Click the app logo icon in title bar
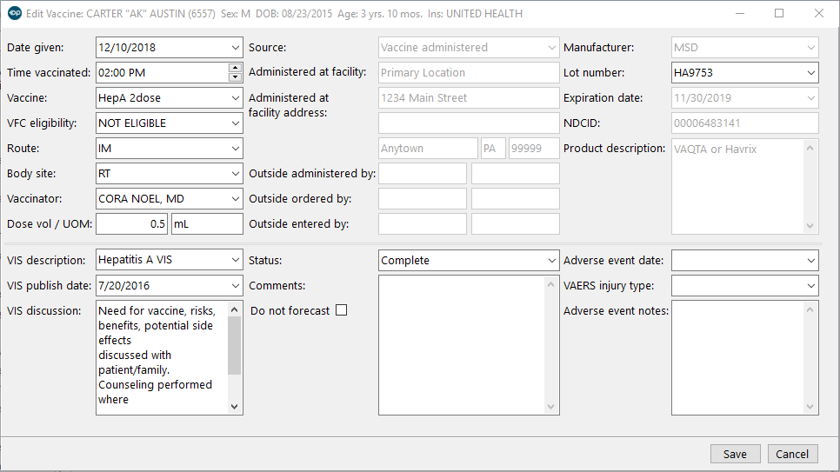Image resolution: width=840 pixels, height=472 pixels. (x=15, y=13)
